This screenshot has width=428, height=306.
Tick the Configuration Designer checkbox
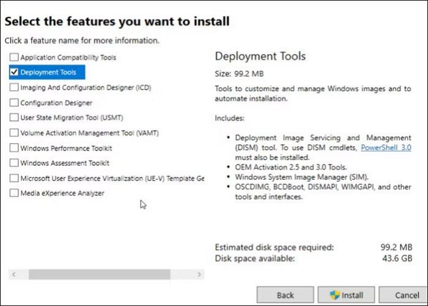14,103
